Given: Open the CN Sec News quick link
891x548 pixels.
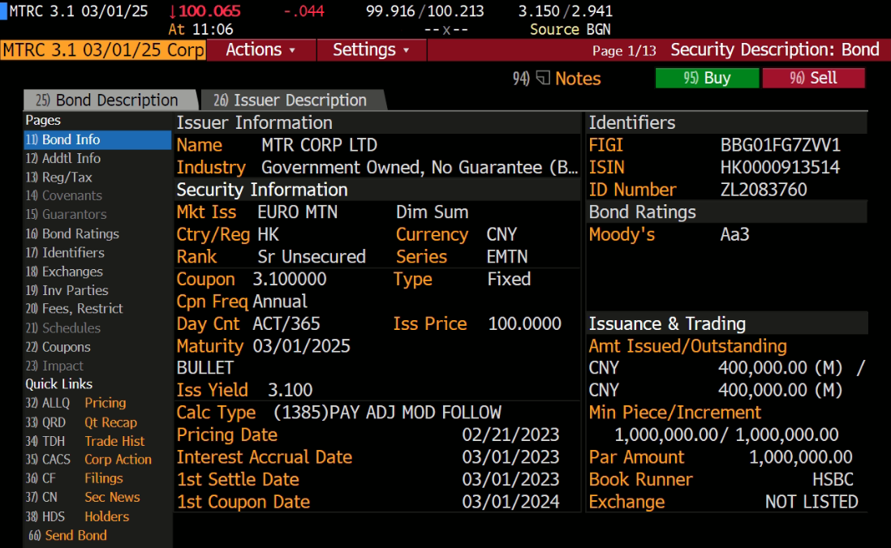Looking at the screenshot, I should pos(83,498).
